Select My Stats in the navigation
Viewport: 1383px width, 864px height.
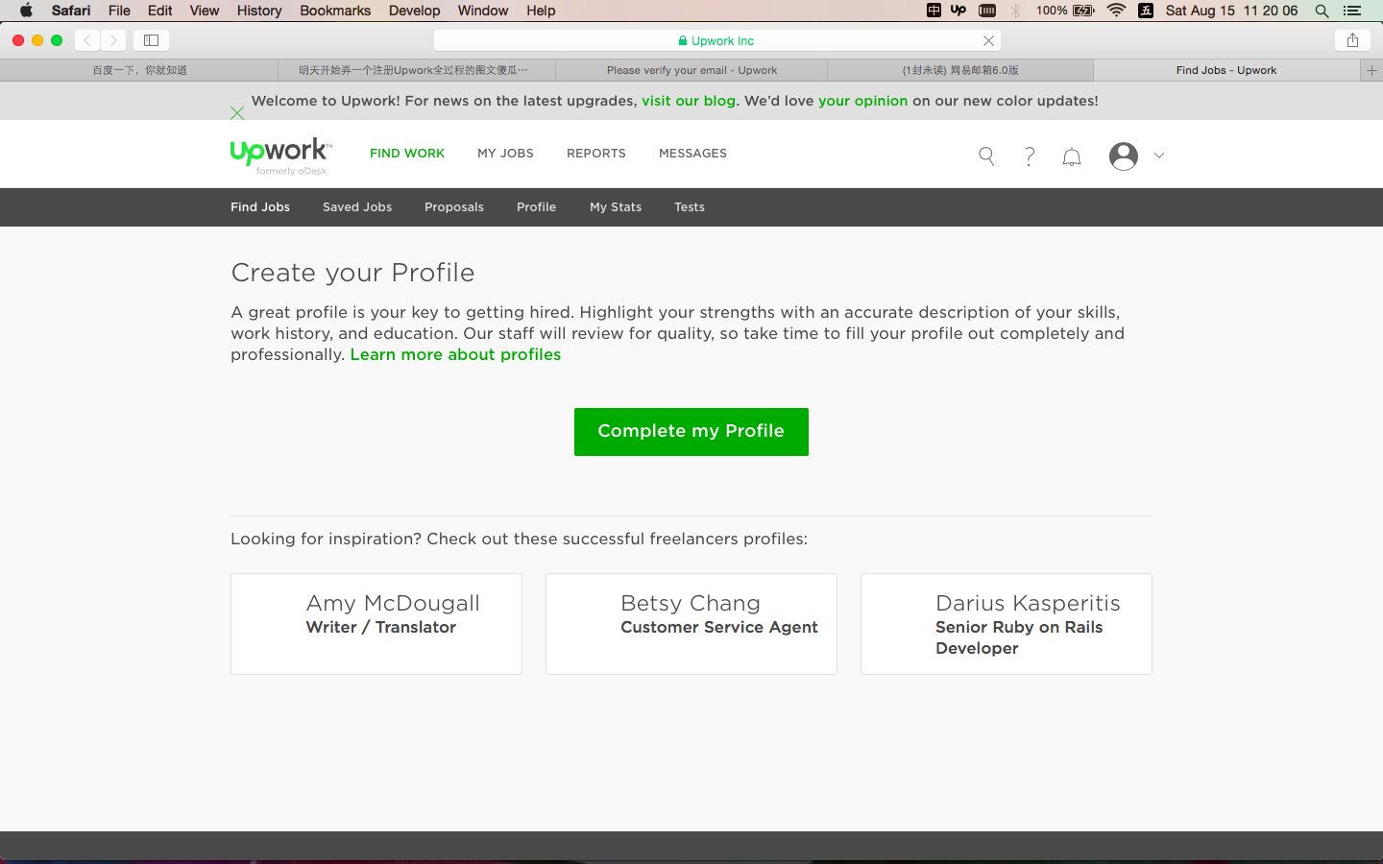click(616, 206)
